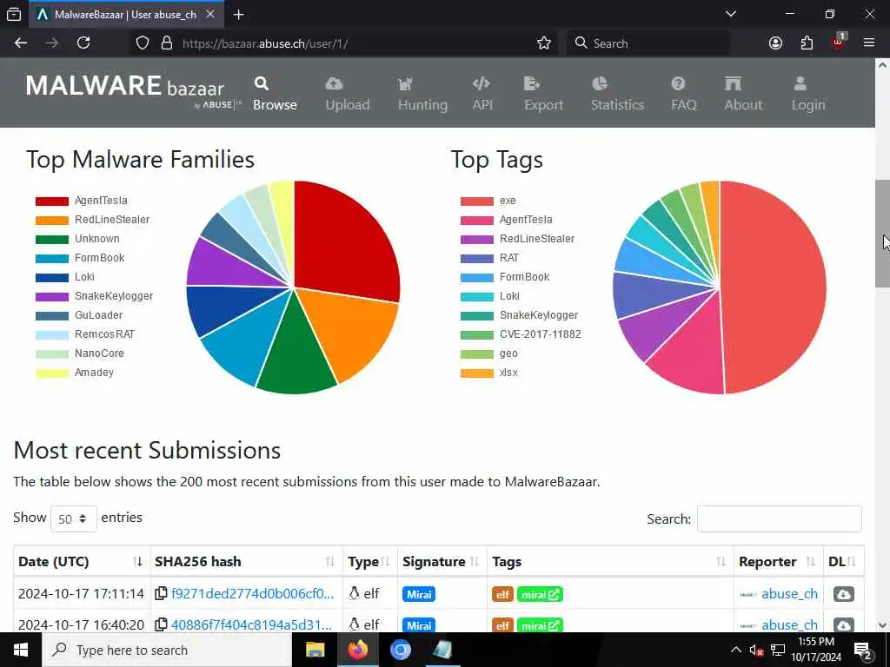The height and width of the screenshot is (667, 890).
Task: Toggle the Amadey legend entry
Action: pyautogui.click(x=75, y=373)
